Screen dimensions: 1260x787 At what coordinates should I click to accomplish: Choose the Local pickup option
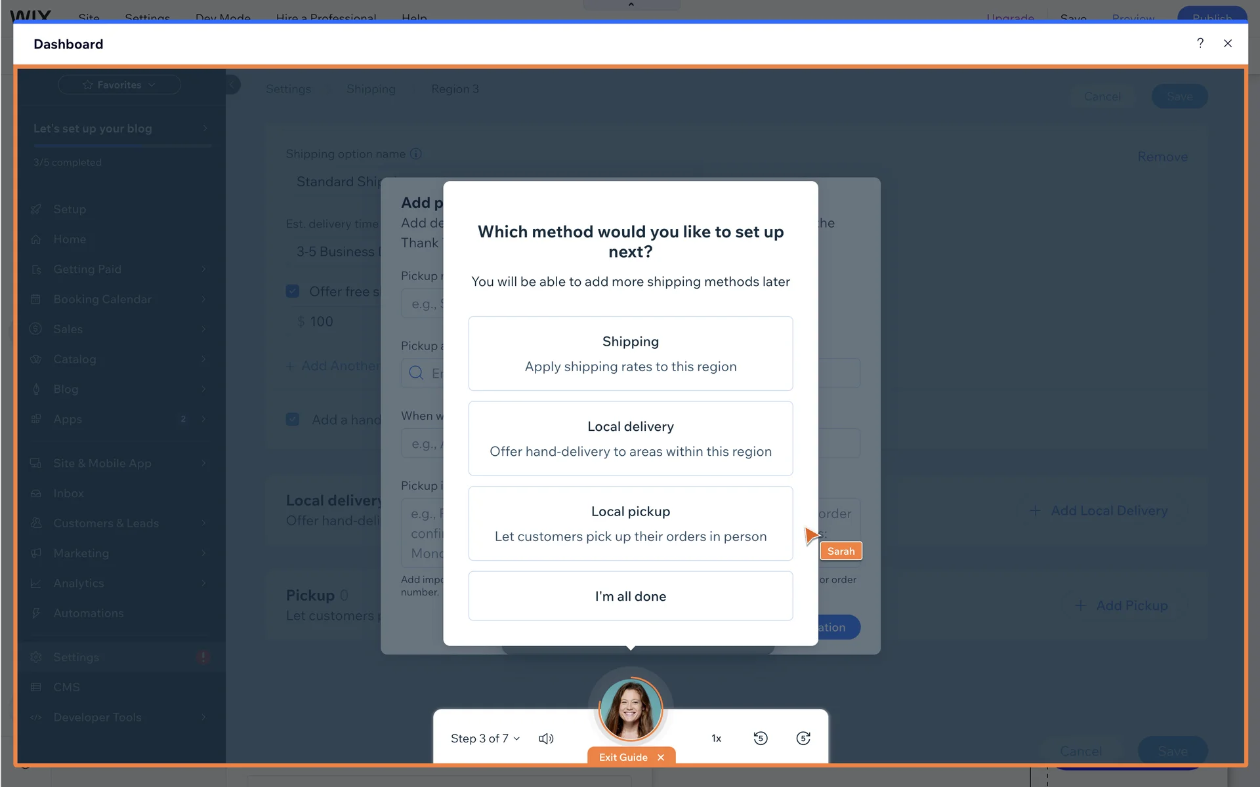630,523
